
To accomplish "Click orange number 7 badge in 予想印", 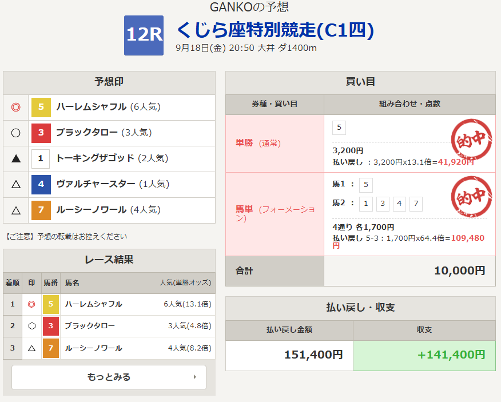I will (41, 210).
